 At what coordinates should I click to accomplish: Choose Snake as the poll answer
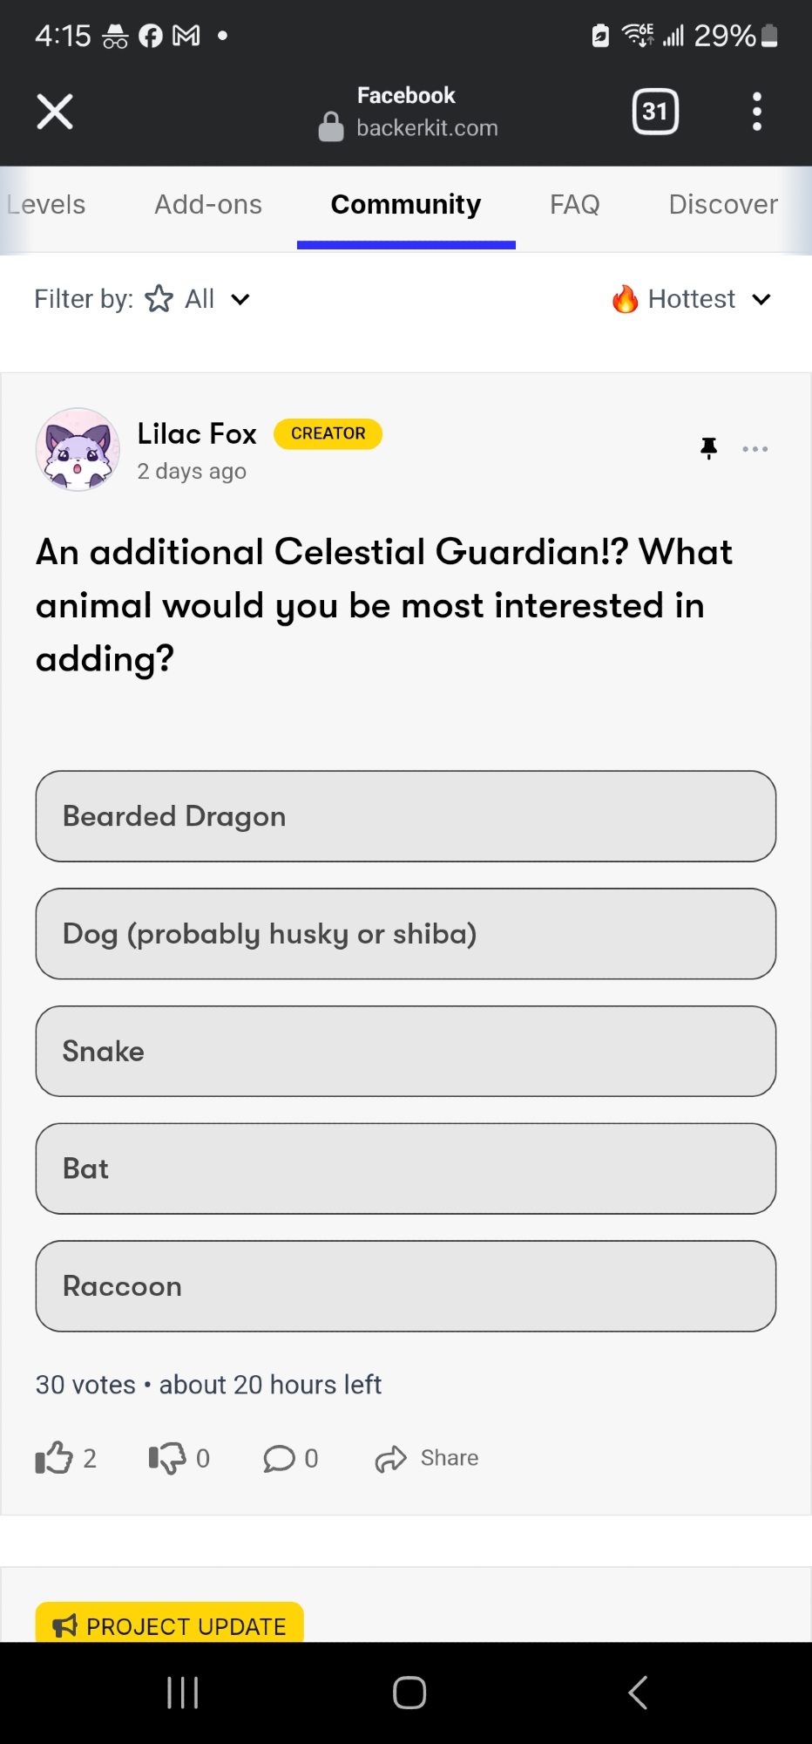(x=406, y=1052)
